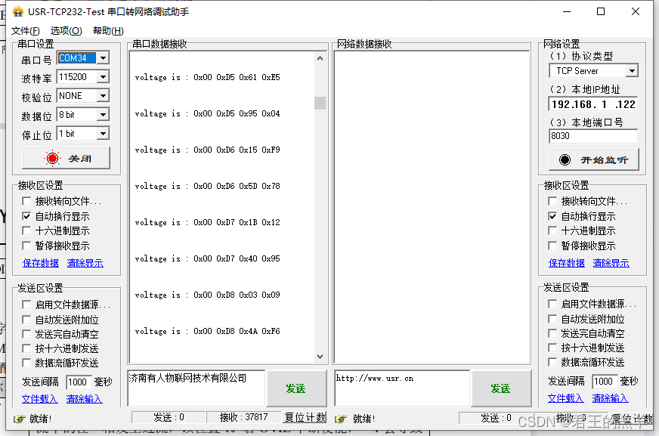Viewport: 659px width, 436px height.
Task: Click the serial side ready status icon
Action: pos(20,419)
